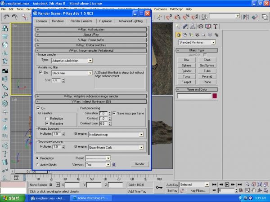Open the Create command panel tab
The width and height of the screenshot is (270, 202).
pos(178,26)
